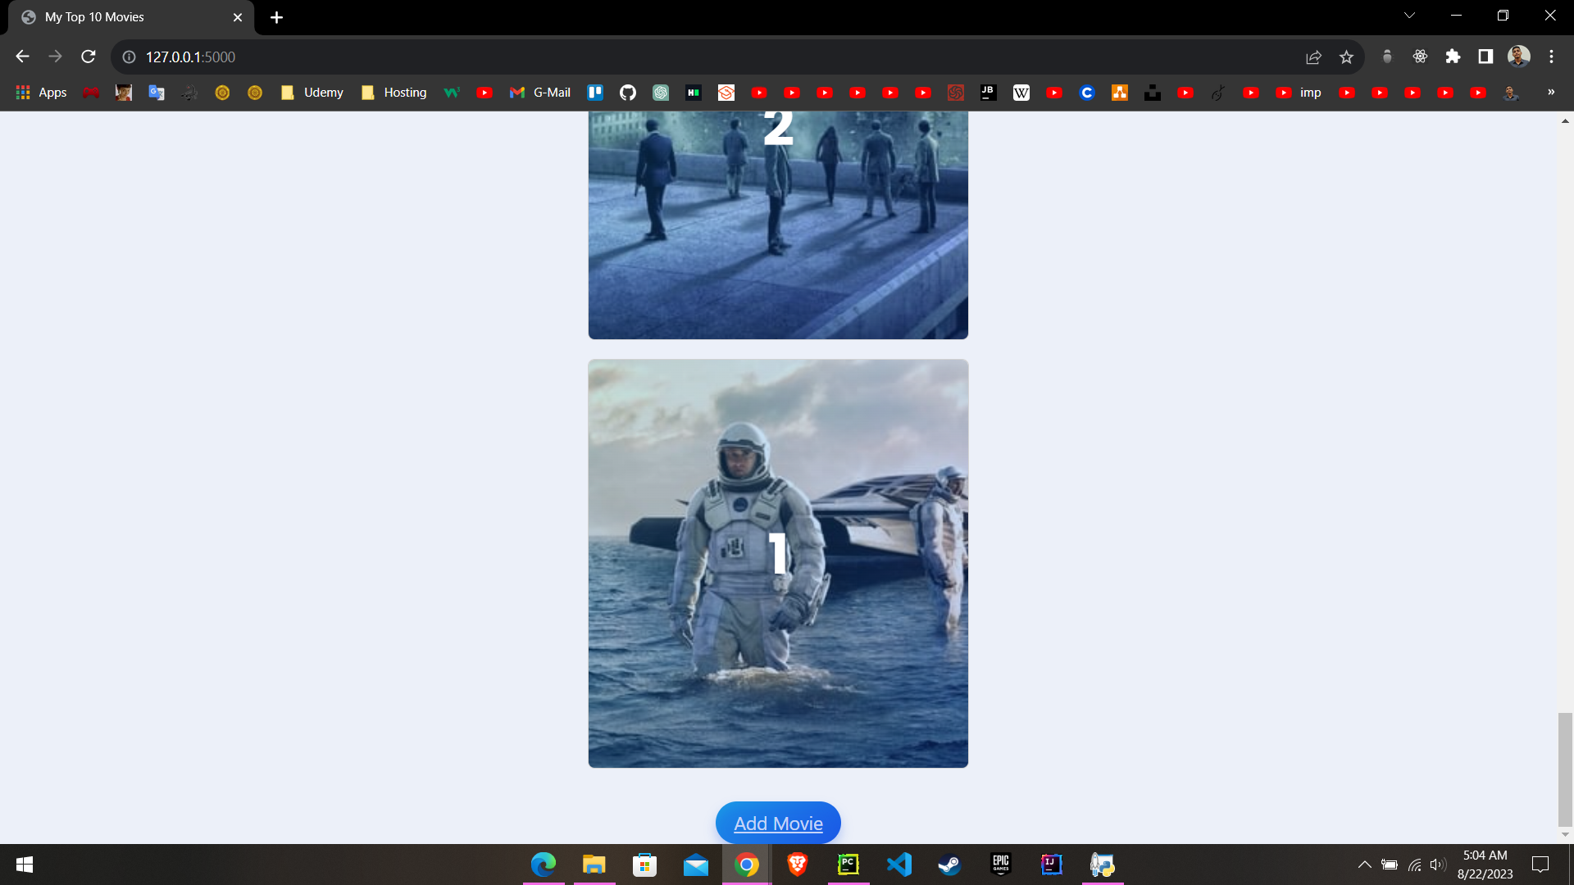Click the vertical scrollbar thumb
The height and width of the screenshot is (885, 1574).
pos(1565,769)
